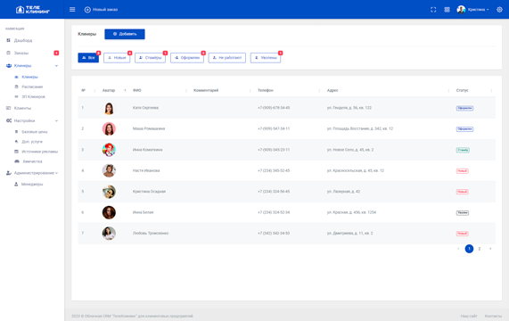Select the Оформлен filter tab
This screenshot has width=509, height=321.
coord(187,58)
